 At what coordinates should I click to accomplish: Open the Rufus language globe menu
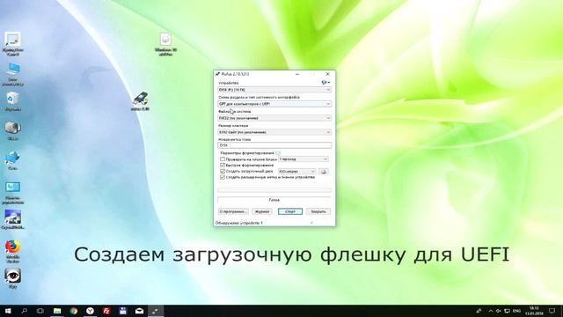click(325, 82)
